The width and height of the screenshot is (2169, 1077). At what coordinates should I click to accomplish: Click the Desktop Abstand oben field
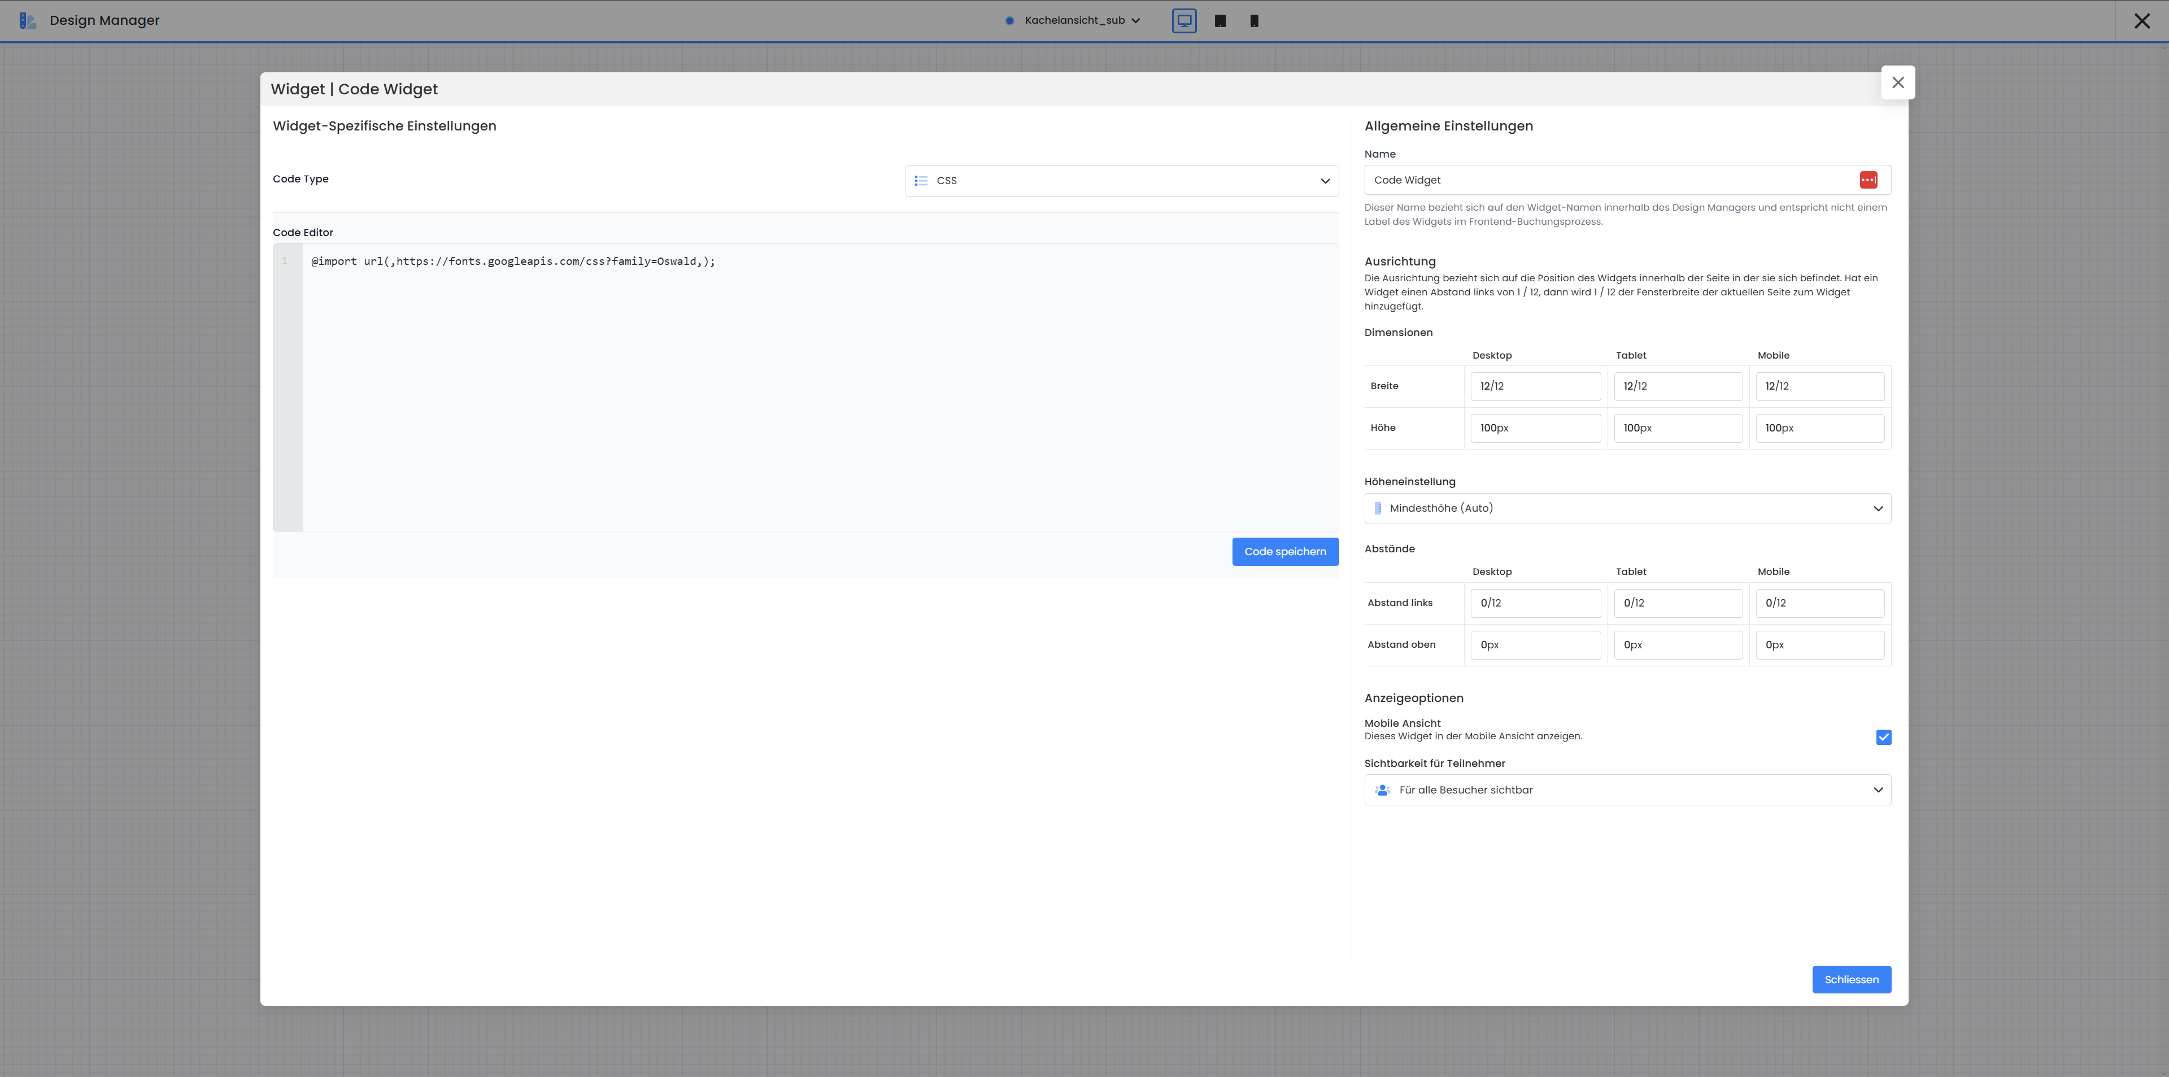(x=1534, y=645)
